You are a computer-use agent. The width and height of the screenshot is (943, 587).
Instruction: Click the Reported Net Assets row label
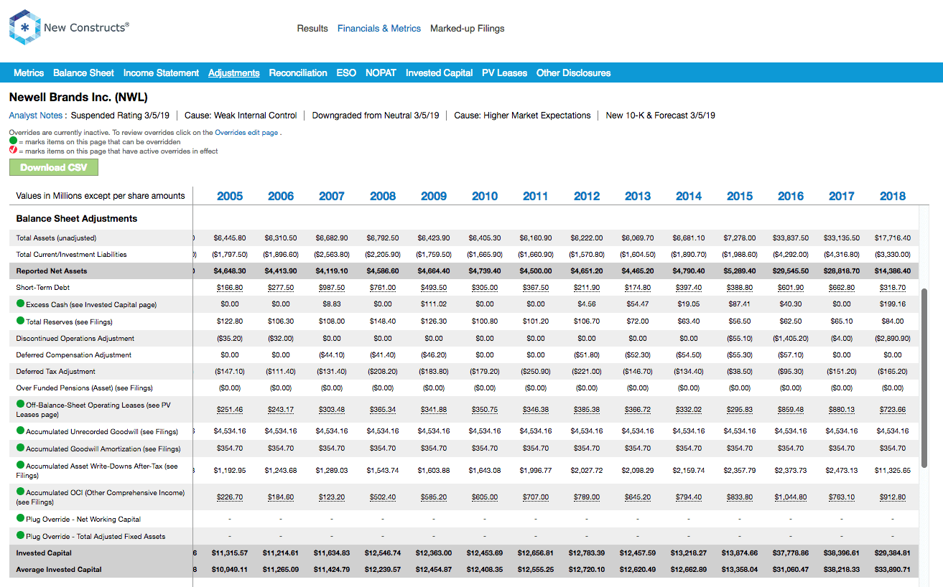point(52,271)
